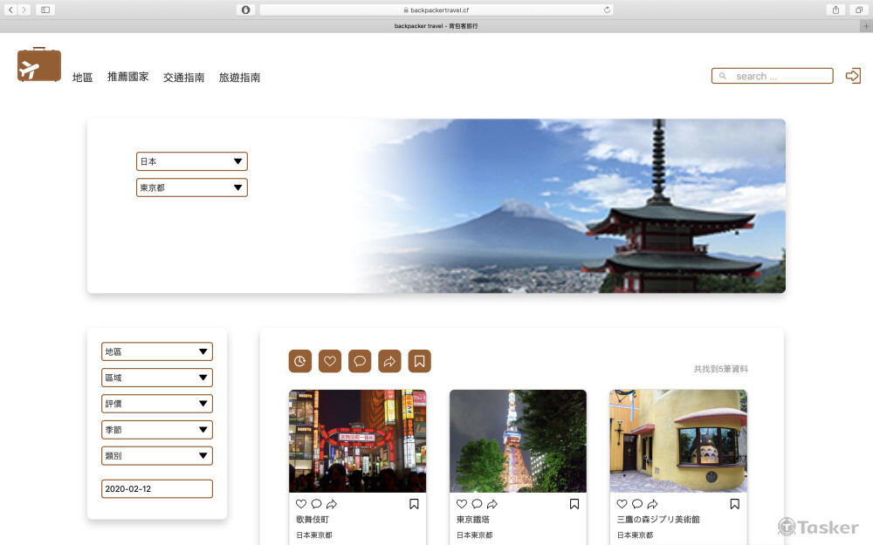Expand the 東京都 city dropdown

pyautogui.click(x=192, y=187)
